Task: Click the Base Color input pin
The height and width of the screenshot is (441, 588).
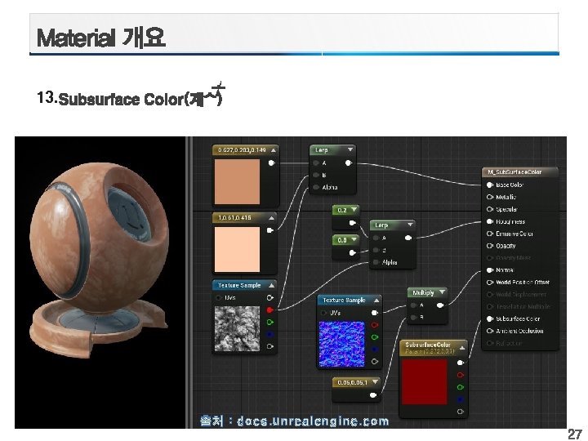Action: click(490, 185)
